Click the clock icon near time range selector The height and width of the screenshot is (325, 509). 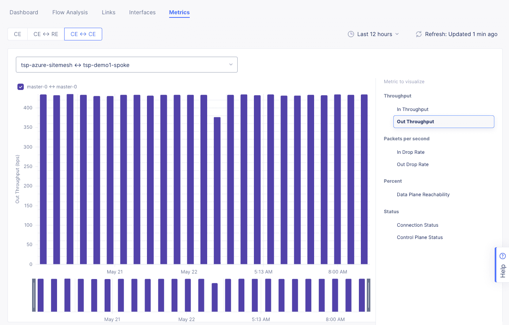[x=351, y=34]
